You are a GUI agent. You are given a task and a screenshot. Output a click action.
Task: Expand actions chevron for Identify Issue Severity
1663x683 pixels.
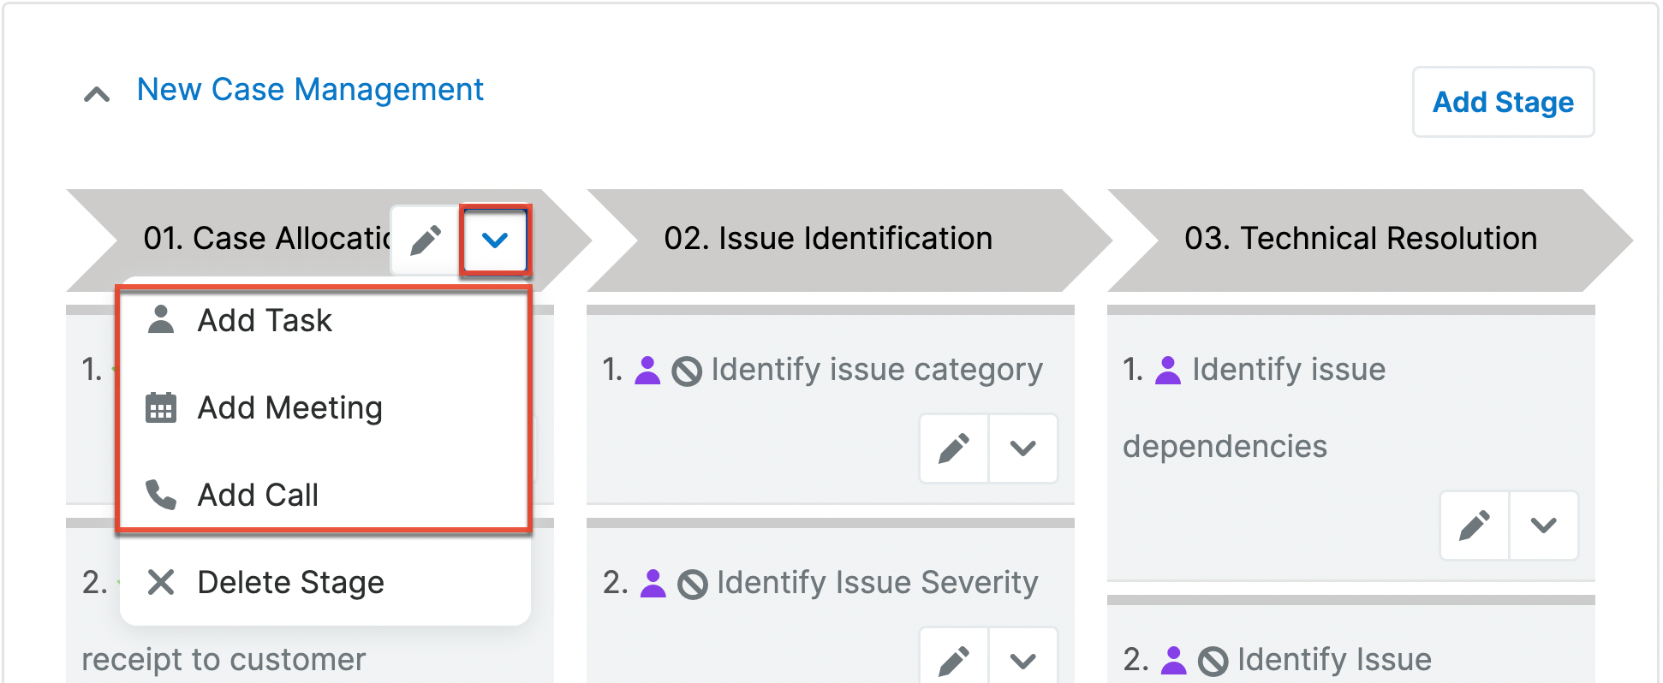tap(1023, 659)
